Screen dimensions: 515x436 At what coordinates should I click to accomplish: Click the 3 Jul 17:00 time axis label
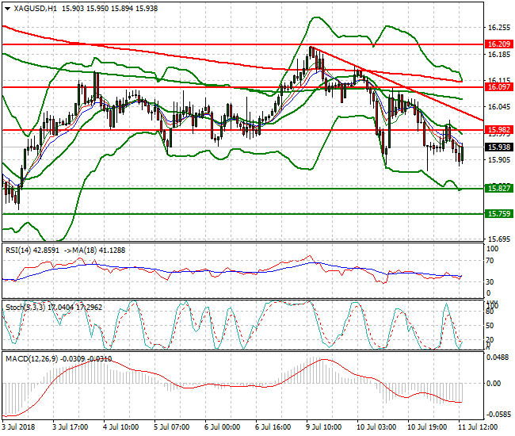click(71, 427)
